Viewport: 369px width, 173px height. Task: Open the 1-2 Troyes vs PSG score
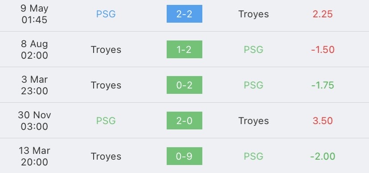point(184,49)
